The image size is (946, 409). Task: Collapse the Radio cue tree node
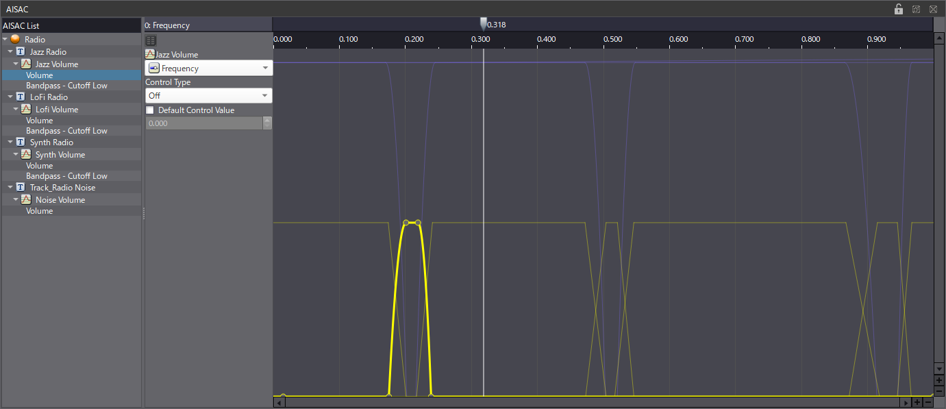5,40
